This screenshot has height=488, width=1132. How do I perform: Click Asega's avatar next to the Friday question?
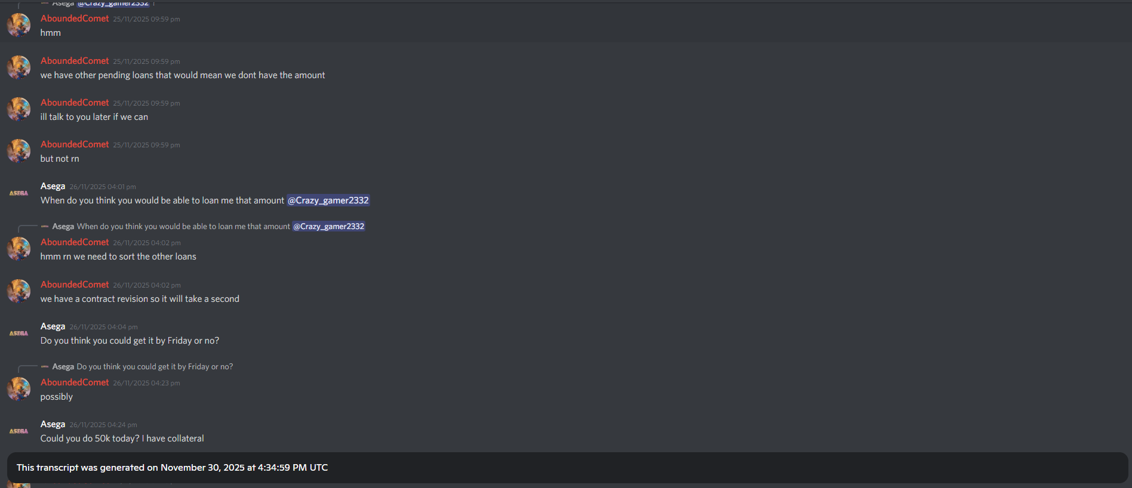[19, 333]
